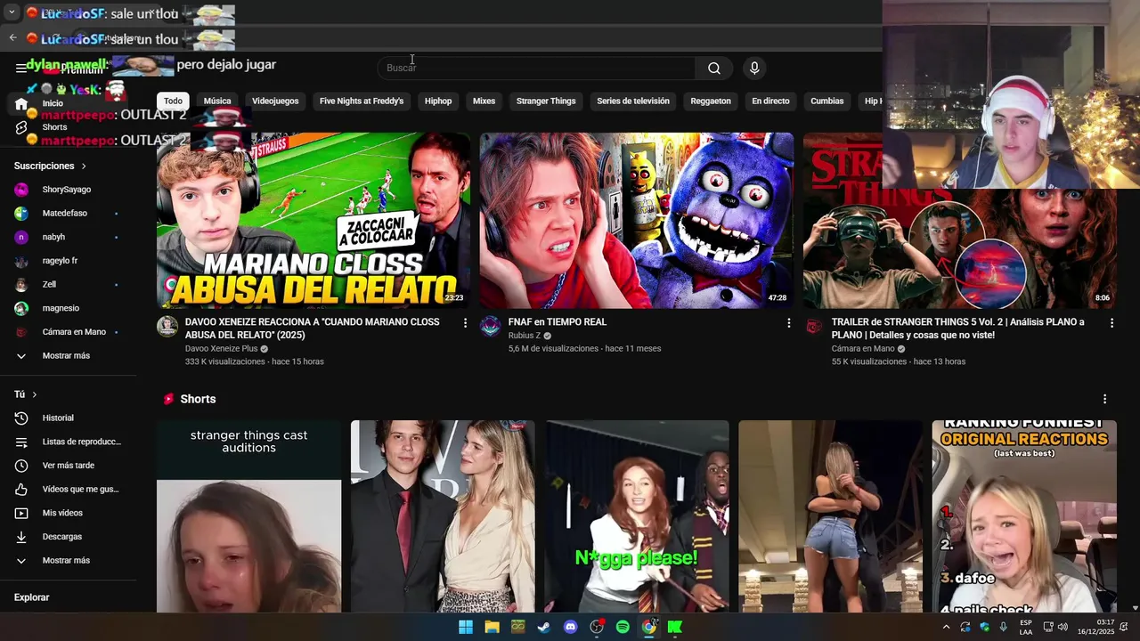Viewport: 1140px width, 641px height.
Task: Expand Suscripciones section chevron
Action: click(84, 166)
